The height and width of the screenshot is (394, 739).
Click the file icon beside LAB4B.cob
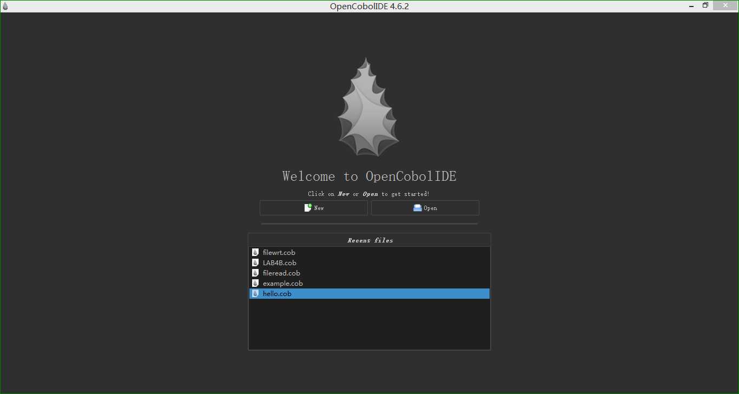(x=255, y=263)
